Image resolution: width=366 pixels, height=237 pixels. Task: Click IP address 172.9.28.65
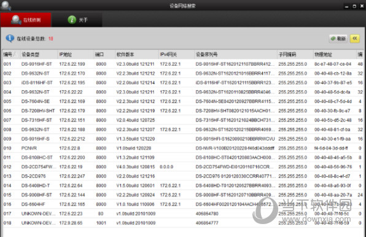click(71, 222)
